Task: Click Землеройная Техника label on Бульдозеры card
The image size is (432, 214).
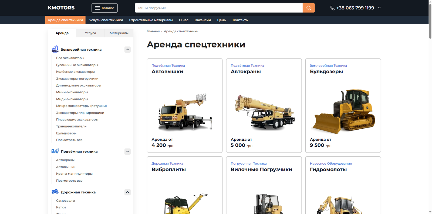Action: [328, 66]
